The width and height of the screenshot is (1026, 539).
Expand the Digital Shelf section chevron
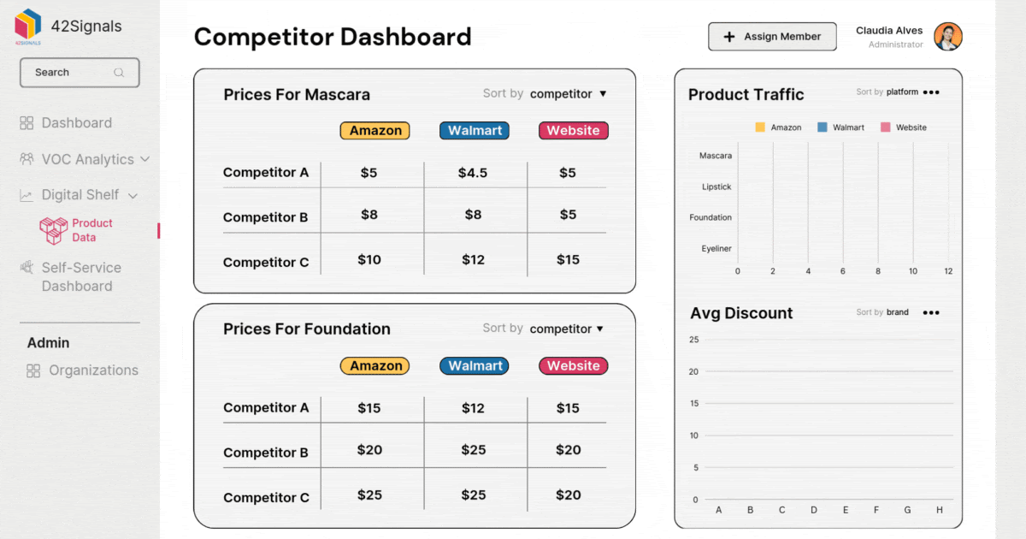tap(133, 195)
